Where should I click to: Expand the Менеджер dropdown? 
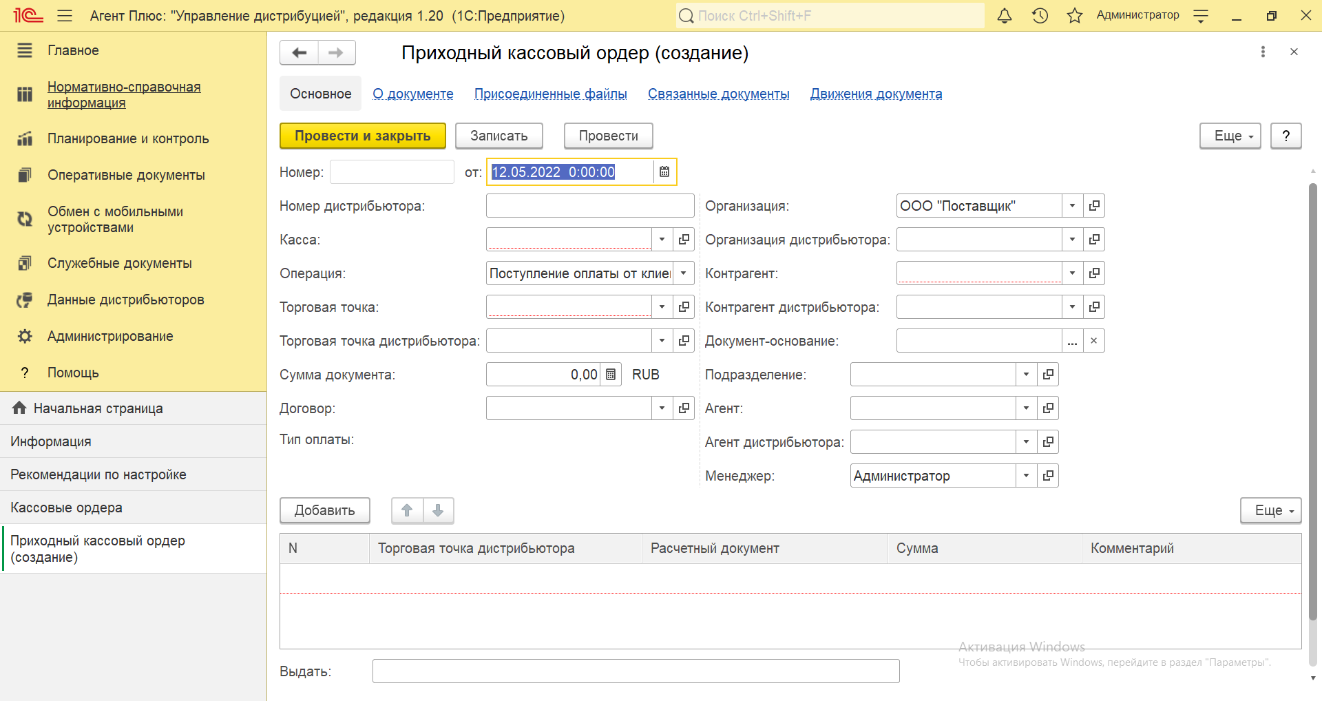1026,476
